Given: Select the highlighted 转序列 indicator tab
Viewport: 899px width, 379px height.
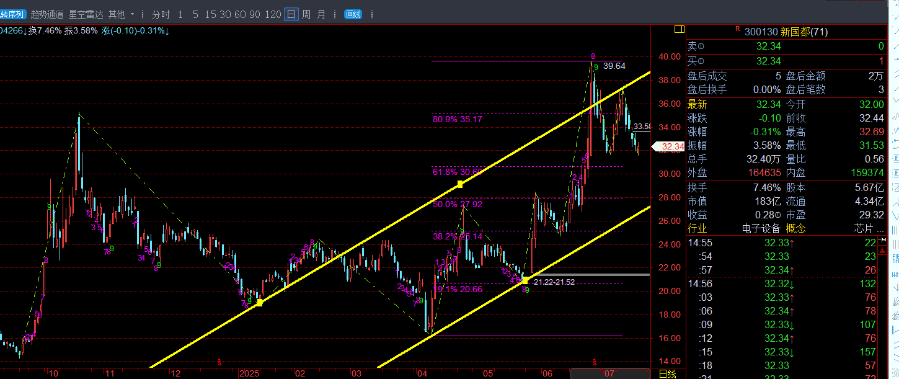Looking at the screenshot, I should point(13,14).
